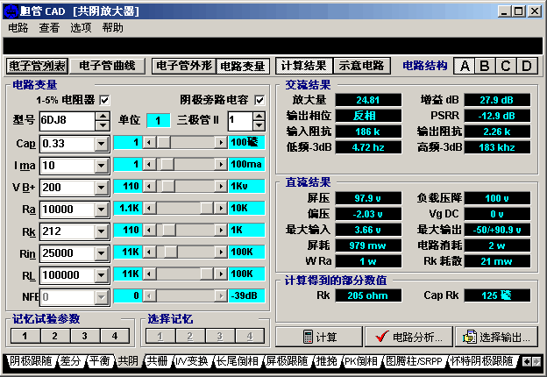Select circuit structure B
Image resolution: width=547 pixels, height=377 pixels.
(486, 66)
